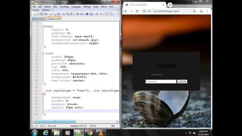Collapse the .box rule fold marker
242x136 pixels.
(43, 53)
